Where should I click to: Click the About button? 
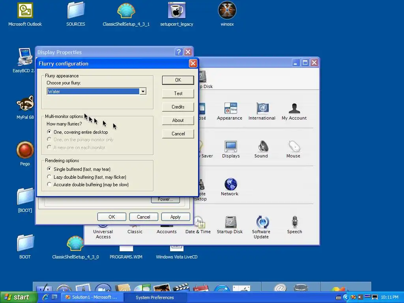tap(178, 120)
